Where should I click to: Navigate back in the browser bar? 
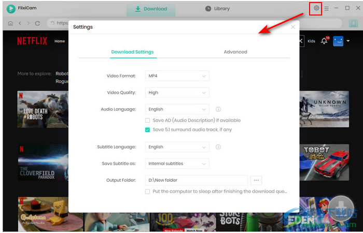pyautogui.click(x=20, y=23)
